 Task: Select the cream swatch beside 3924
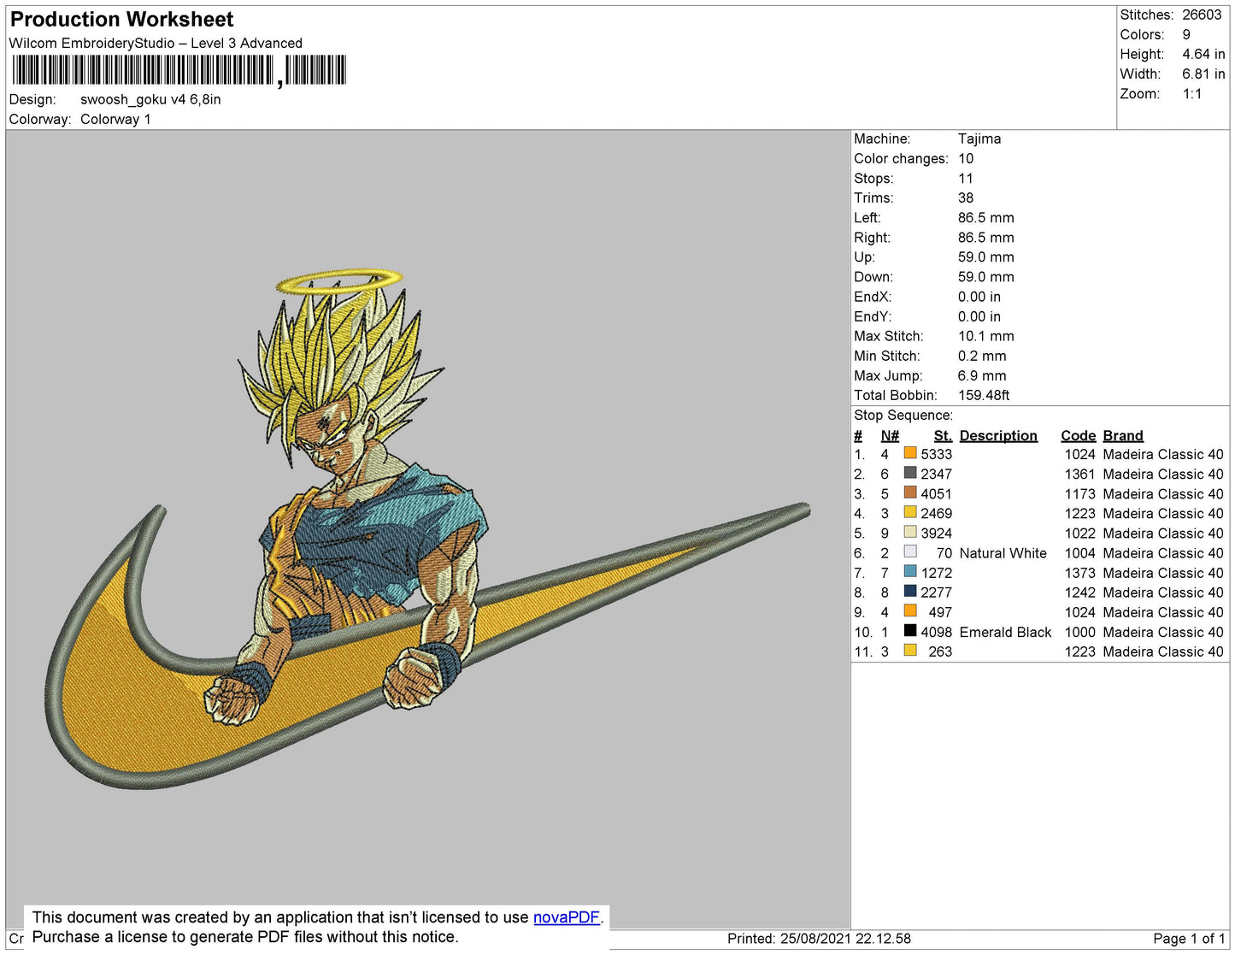[910, 532]
